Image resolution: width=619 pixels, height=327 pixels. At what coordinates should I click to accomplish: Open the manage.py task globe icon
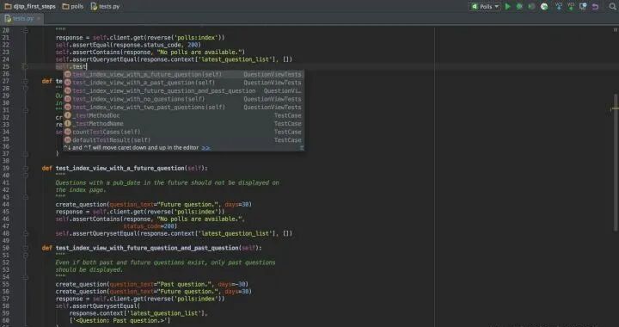[x=544, y=6]
